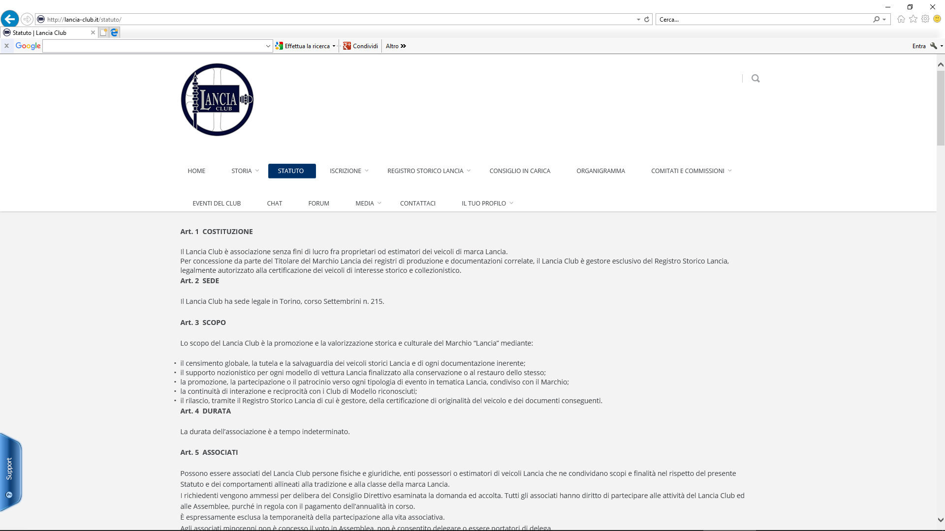The height and width of the screenshot is (531, 945).
Task: Open COMITATI E COMMISSIONI menu
Action: 688,171
